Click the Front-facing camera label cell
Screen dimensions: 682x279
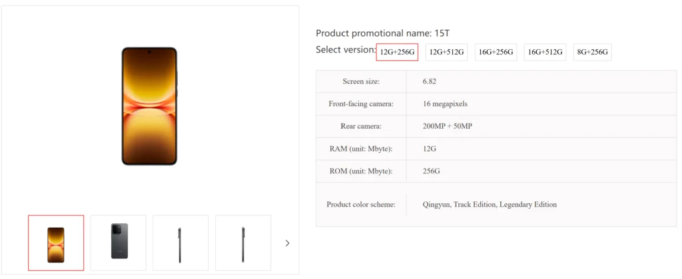tap(361, 104)
